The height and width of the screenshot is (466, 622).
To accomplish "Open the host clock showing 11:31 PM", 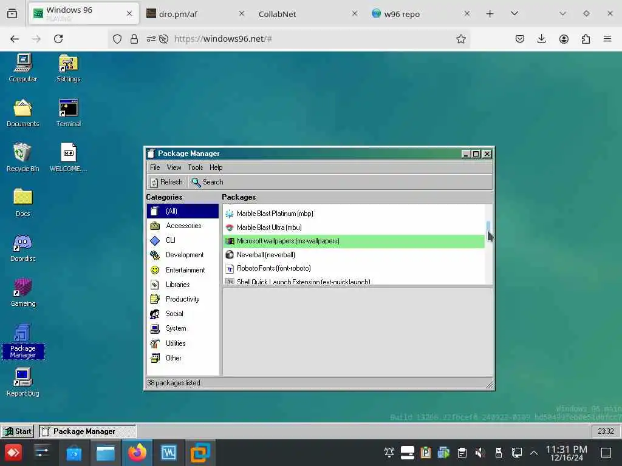I will (x=567, y=453).
